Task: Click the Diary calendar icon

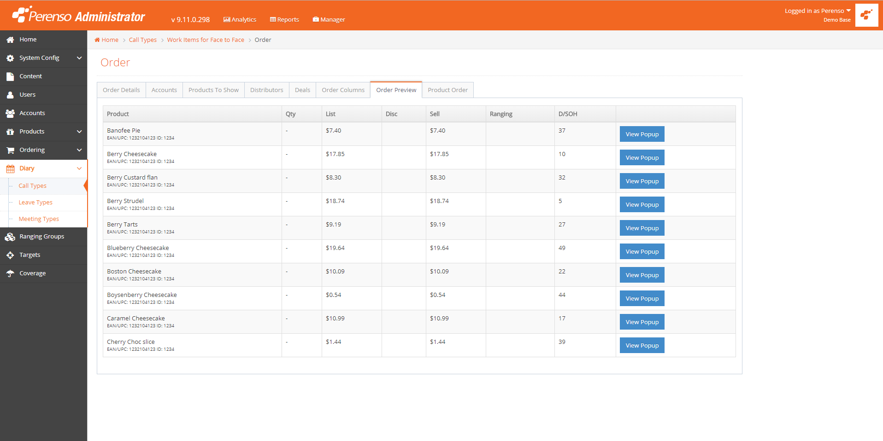Action: (x=10, y=169)
